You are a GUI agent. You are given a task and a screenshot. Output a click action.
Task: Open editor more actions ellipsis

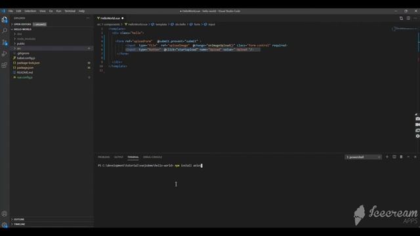tap(415, 18)
